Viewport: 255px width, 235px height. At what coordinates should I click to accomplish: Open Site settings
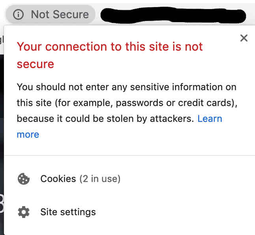(68, 212)
